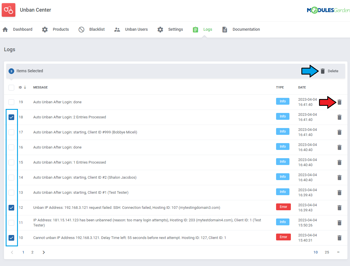This screenshot has height=266, width=350.
Task: Click the Dashboard home icon
Action: 5,30
